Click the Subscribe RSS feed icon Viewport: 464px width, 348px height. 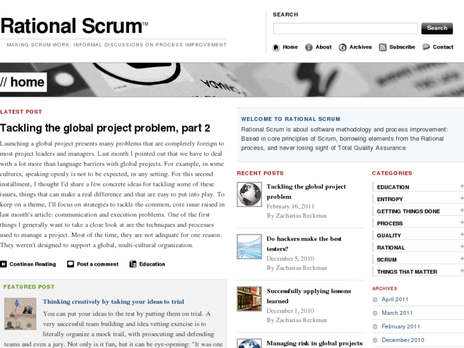click(382, 47)
